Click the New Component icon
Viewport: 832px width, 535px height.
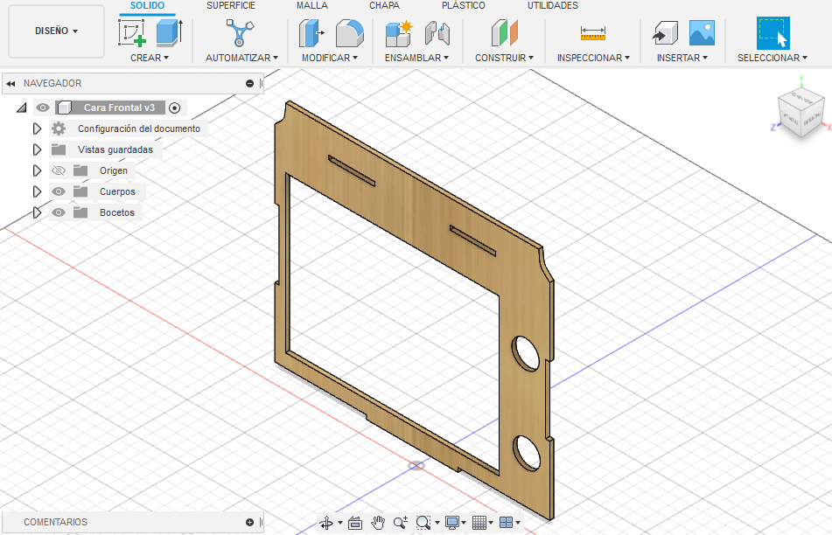(x=398, y=33)
